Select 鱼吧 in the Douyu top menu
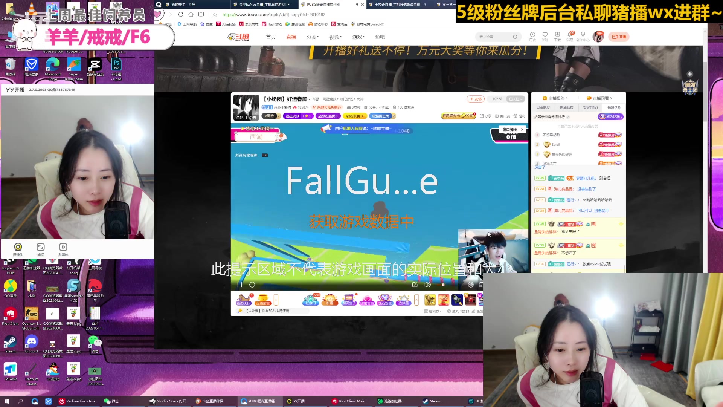This screenshot has height=407, width=723. (x=379, y=37)
